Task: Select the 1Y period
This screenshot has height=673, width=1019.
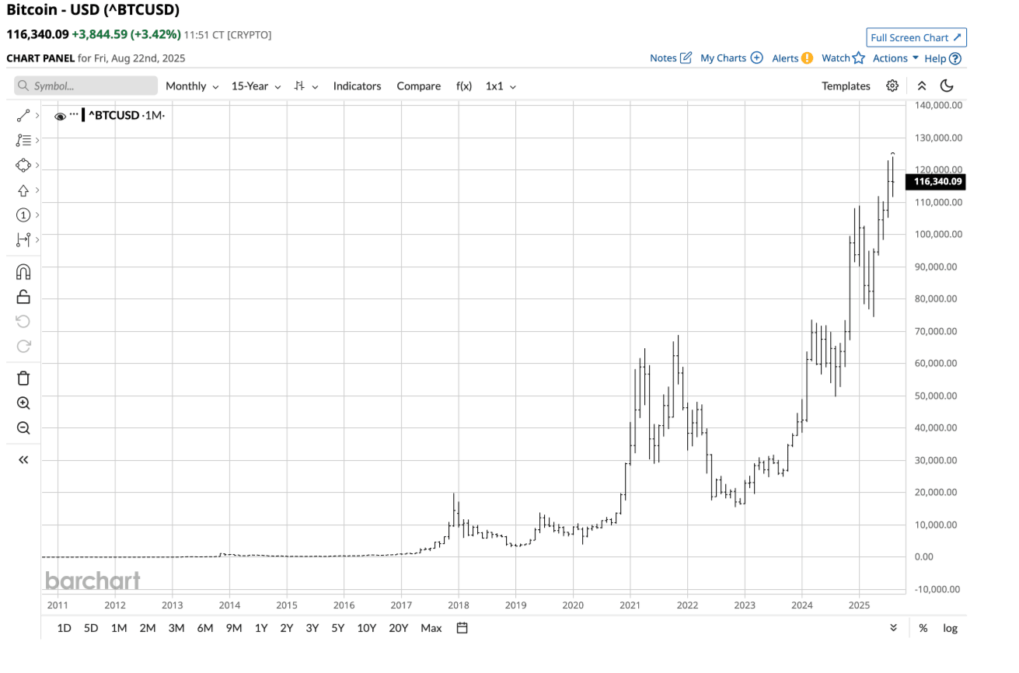Action: tap(261, 628)
